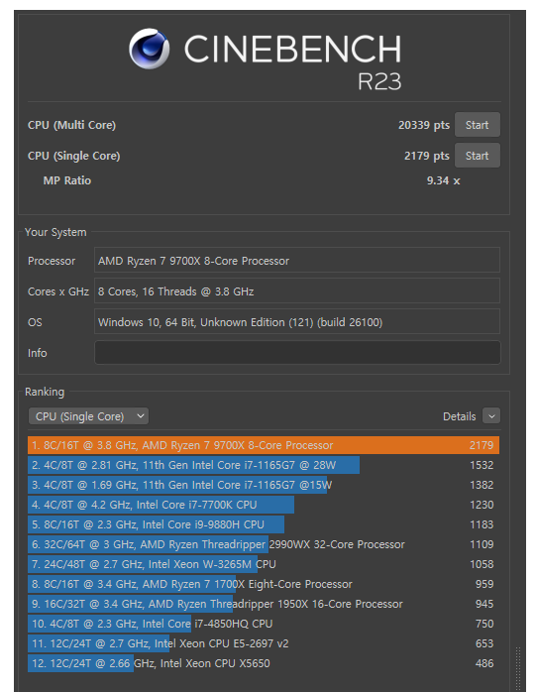The height and width of the screenshot is (693, 536).
Task: Select ranking row Xeon CPU E5-2697 v2
Action: (264, 643)
